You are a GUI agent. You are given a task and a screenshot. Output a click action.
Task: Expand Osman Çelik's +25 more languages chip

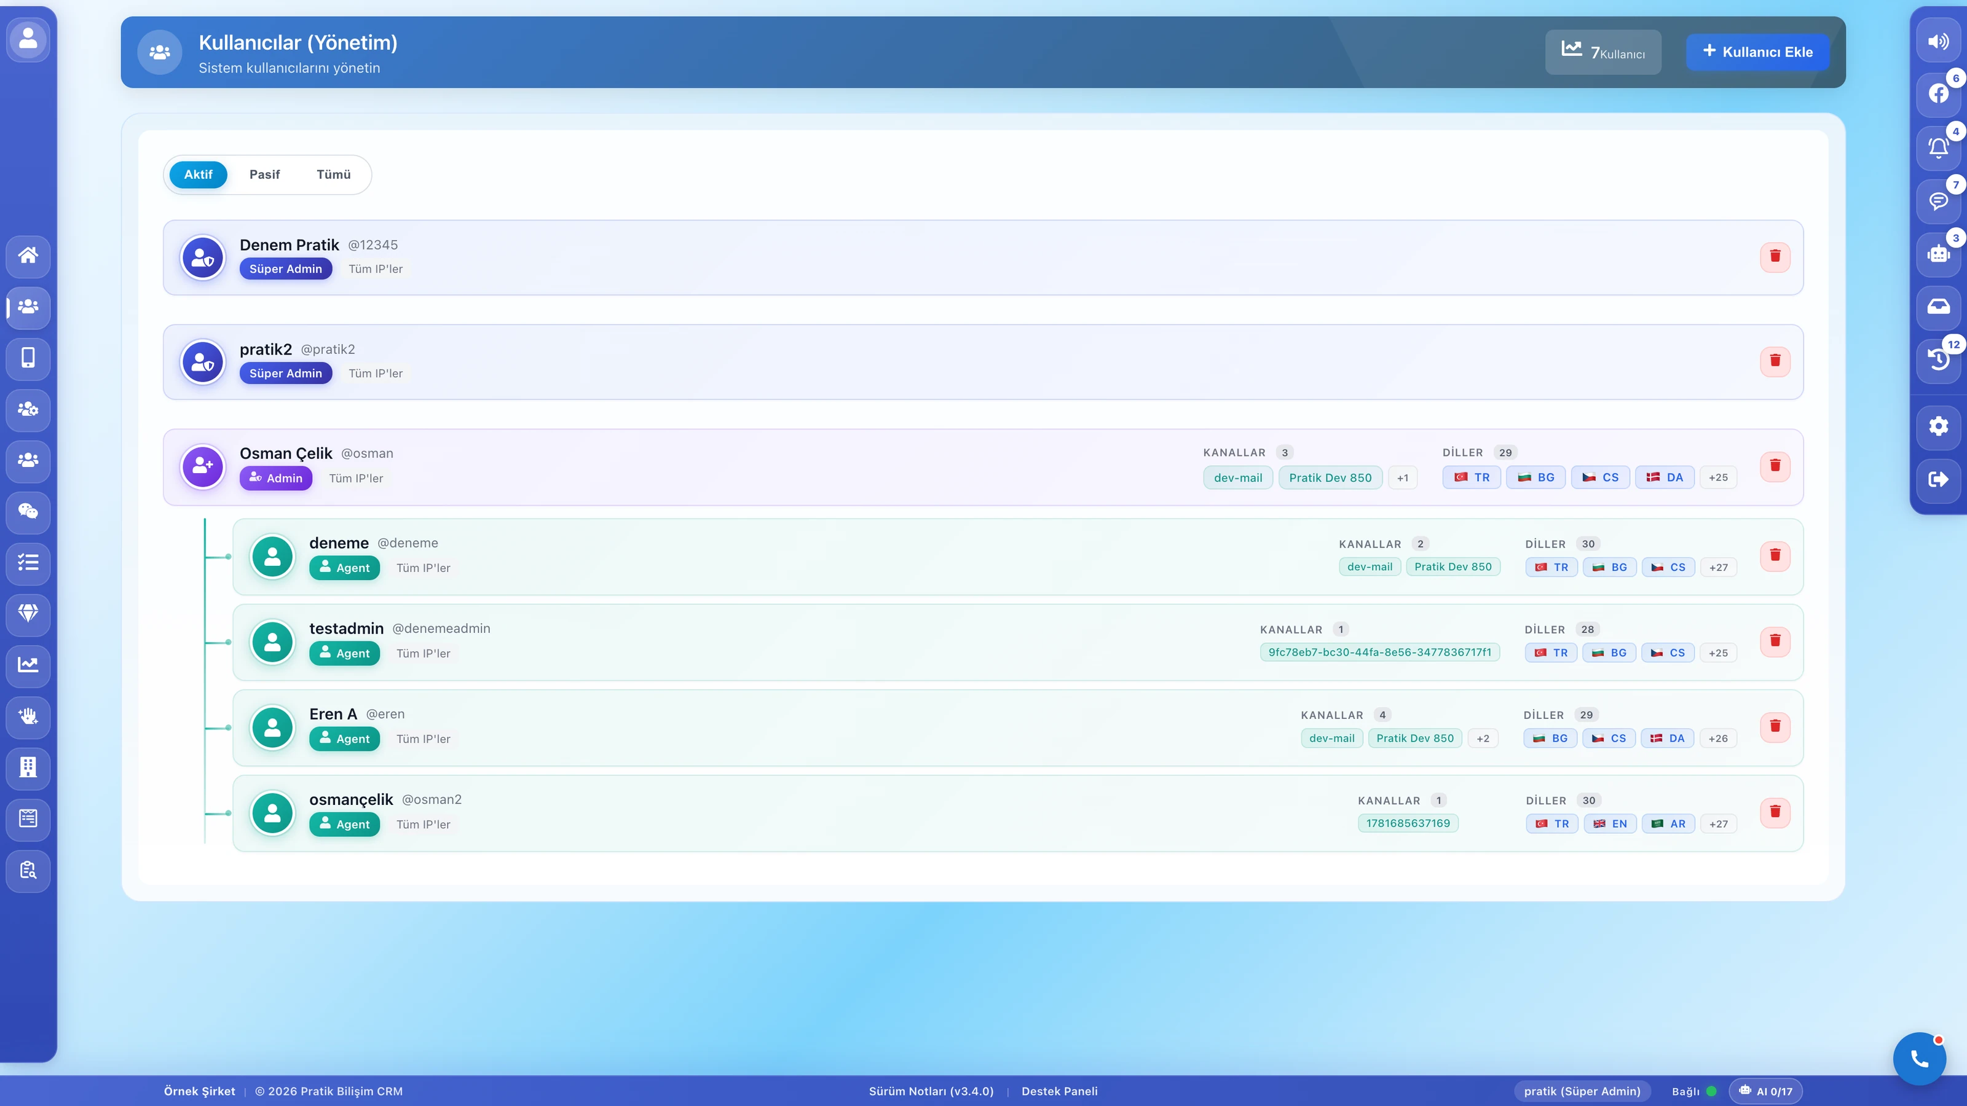[1718, 478]
